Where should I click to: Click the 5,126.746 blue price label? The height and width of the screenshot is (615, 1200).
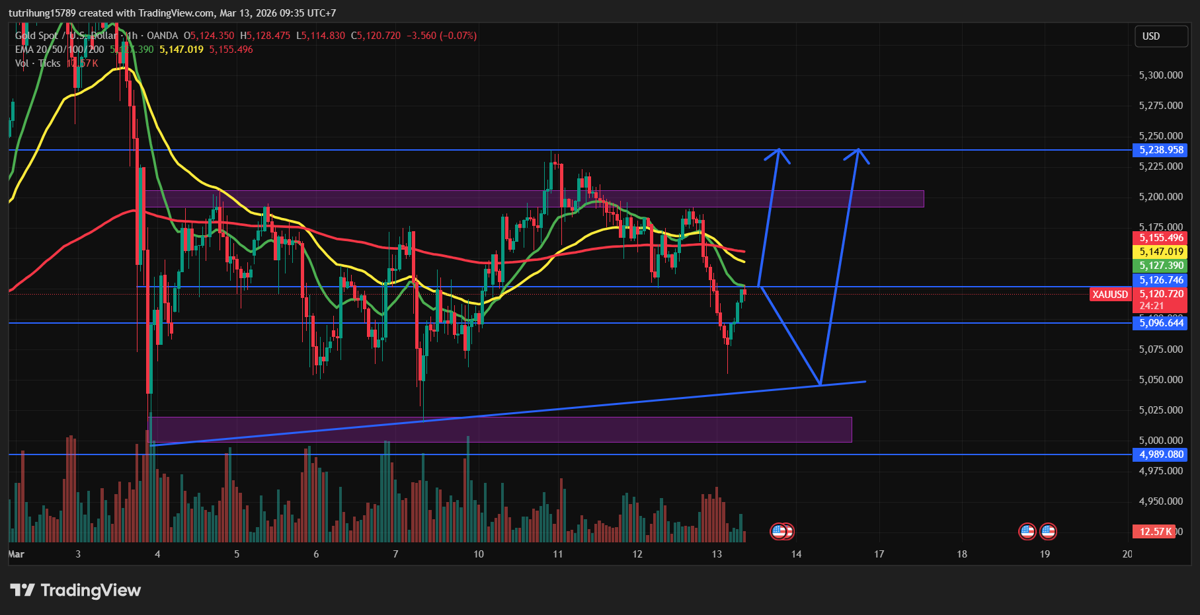1161,280
